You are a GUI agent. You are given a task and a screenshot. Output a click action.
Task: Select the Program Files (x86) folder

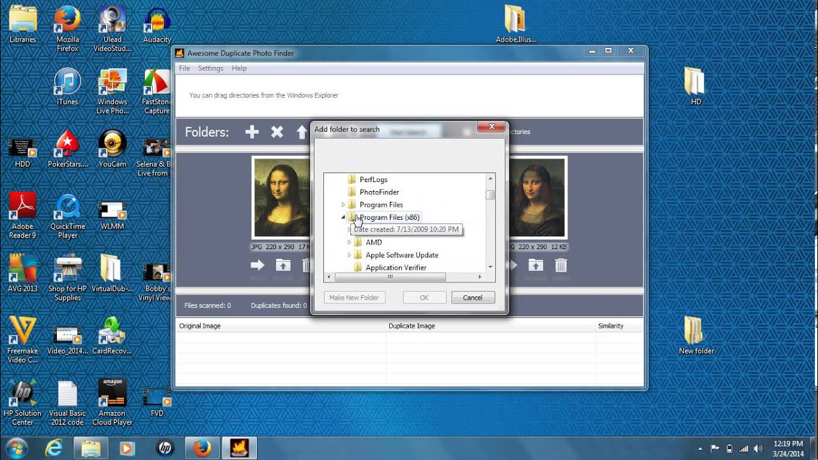click(x=389, y=217)
